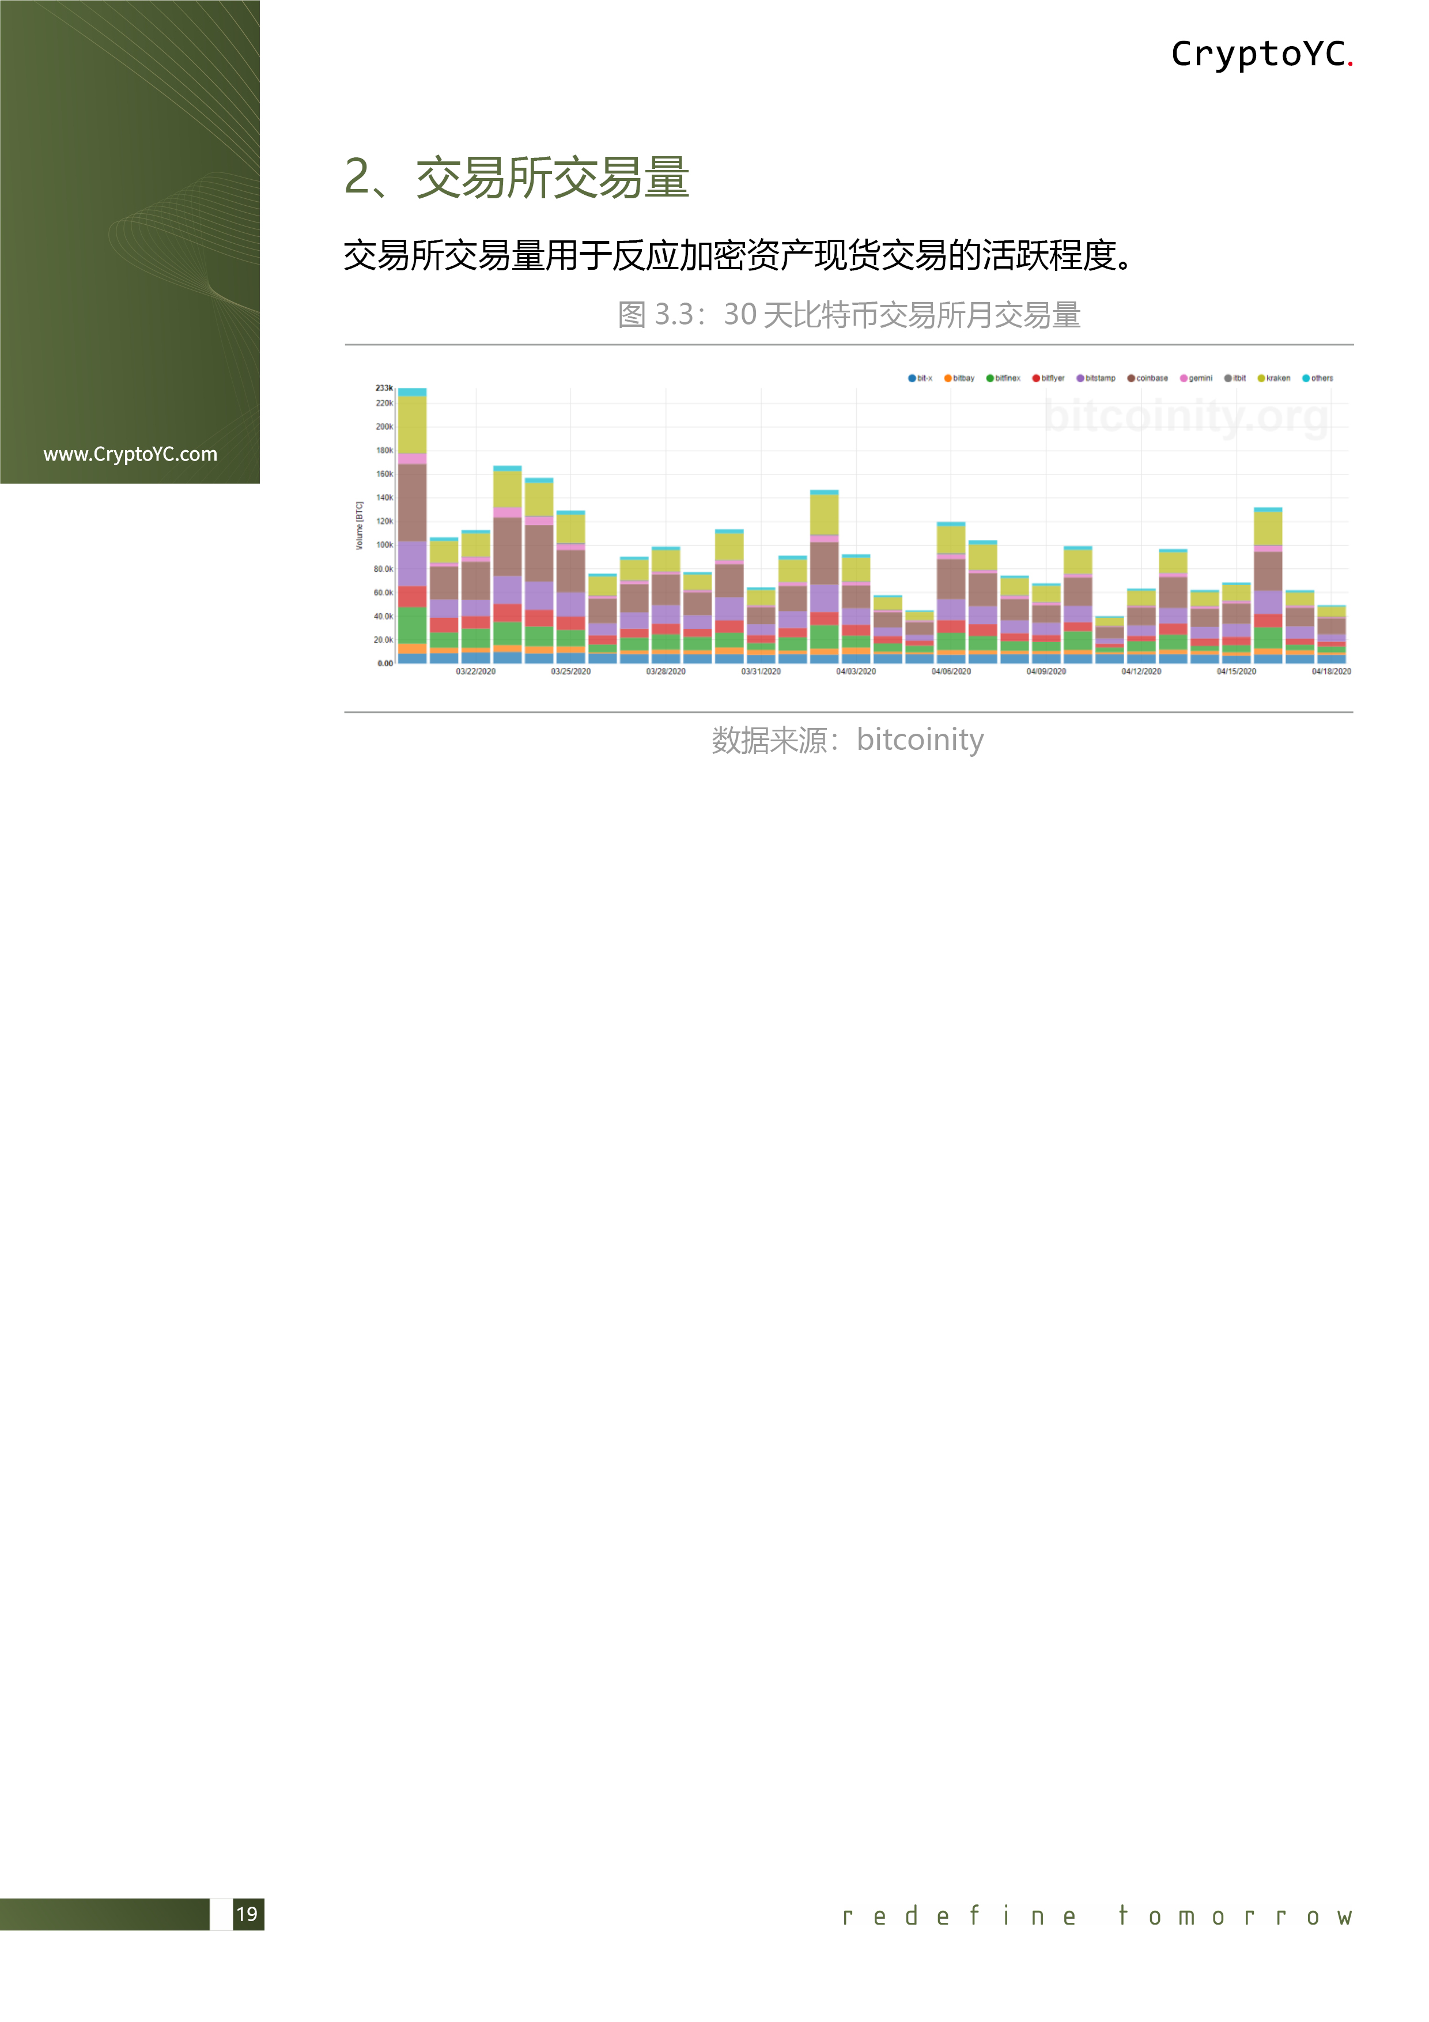Click the 03/25/2020 x-axis date label
Viewport: 1429px width, 2022px height.
pyautogui.click(x=570, y=671)
